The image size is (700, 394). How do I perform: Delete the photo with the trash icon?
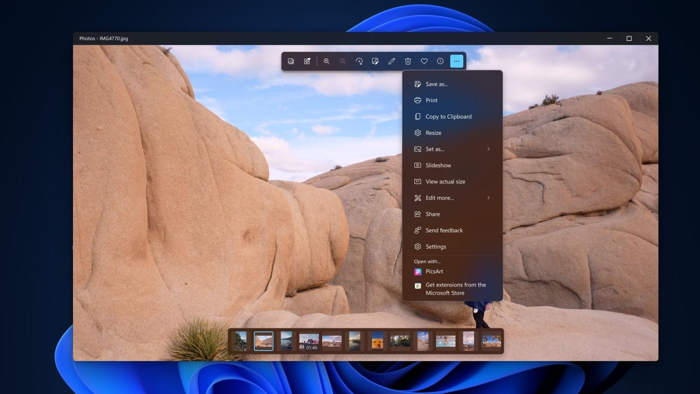pos(408,61)
